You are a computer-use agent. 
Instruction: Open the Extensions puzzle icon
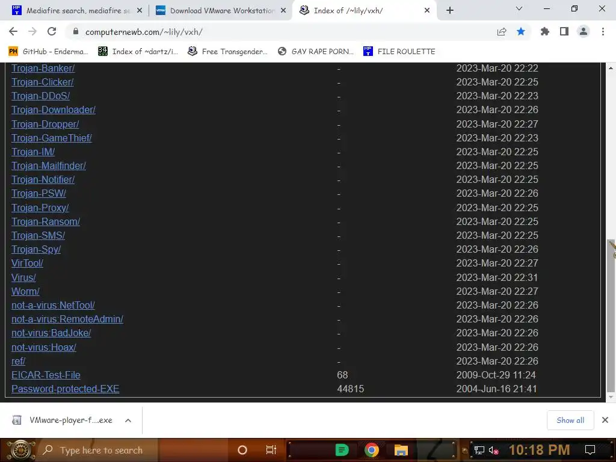tap(544, 31)
